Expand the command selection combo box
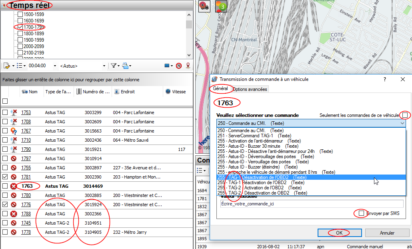The width and height of the screenshot is (412, 249). 402,124
